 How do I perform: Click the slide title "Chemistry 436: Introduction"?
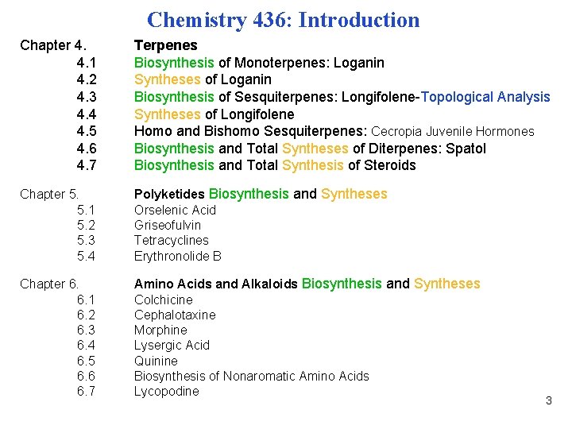pyautogui.click(x=283, y=20)
